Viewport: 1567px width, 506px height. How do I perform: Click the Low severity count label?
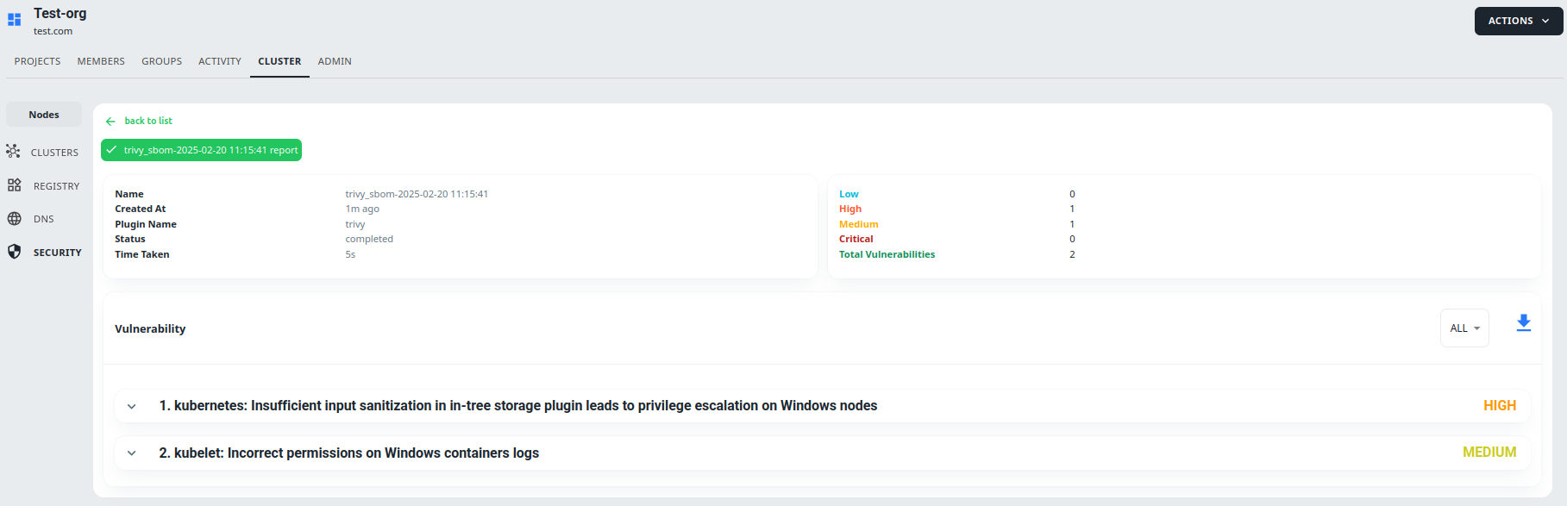pyautogui.click(x=849, y=194)
